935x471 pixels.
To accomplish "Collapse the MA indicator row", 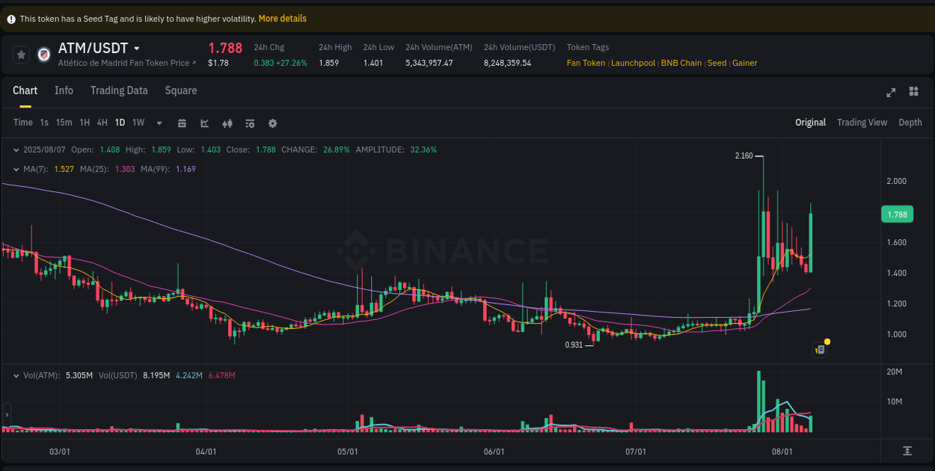I will pyautogui.click(x=16, y=169).
